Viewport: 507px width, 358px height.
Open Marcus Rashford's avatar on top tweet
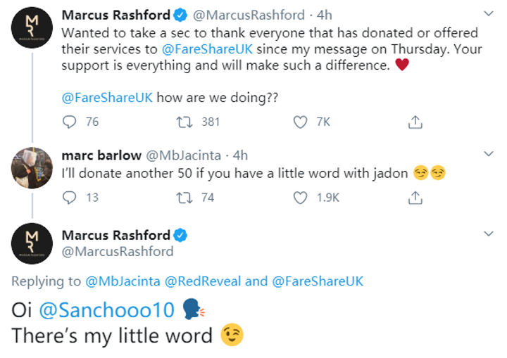pyautogui.click(x=32, y=28)
